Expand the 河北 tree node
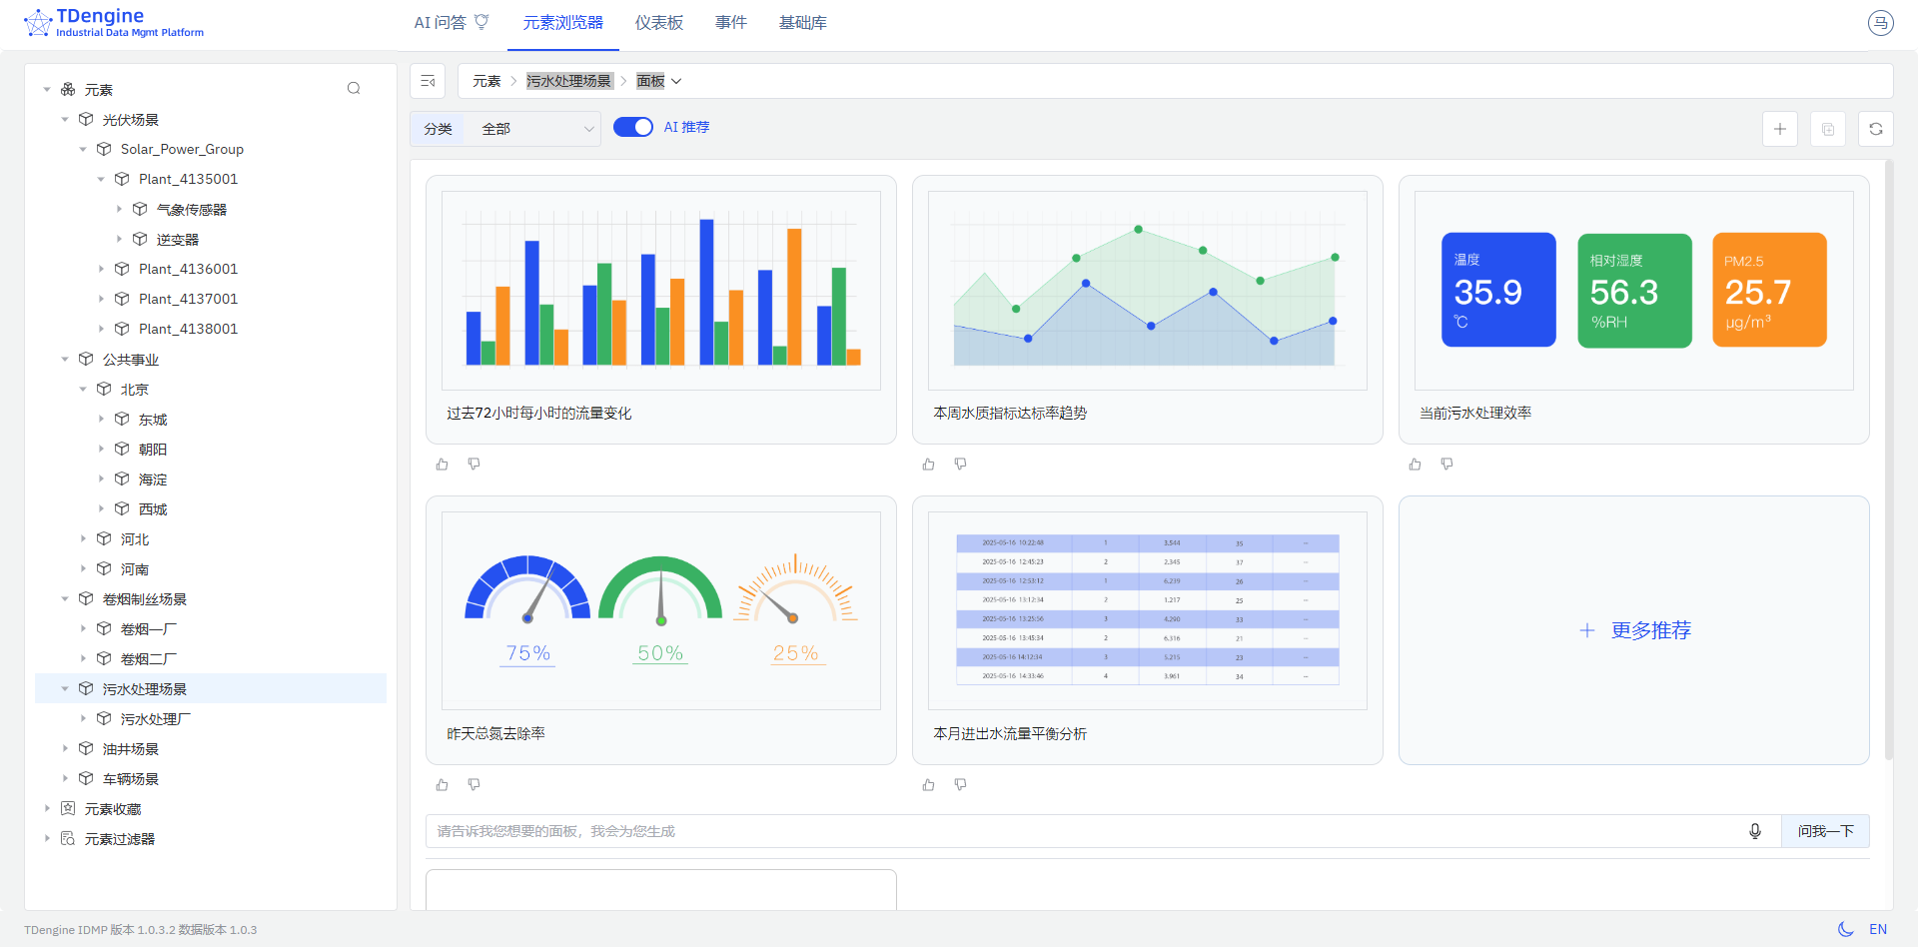Screen dimensions: 1918x947 click(83, 538)
